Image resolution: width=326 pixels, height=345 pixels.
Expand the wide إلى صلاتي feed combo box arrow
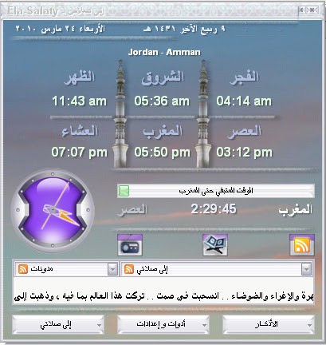point(306,269)
